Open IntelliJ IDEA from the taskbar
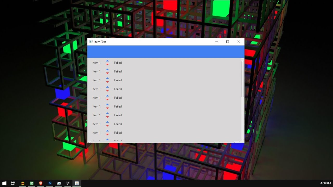The width and height of the screenshot is (333, 187). tap(68, 183)
